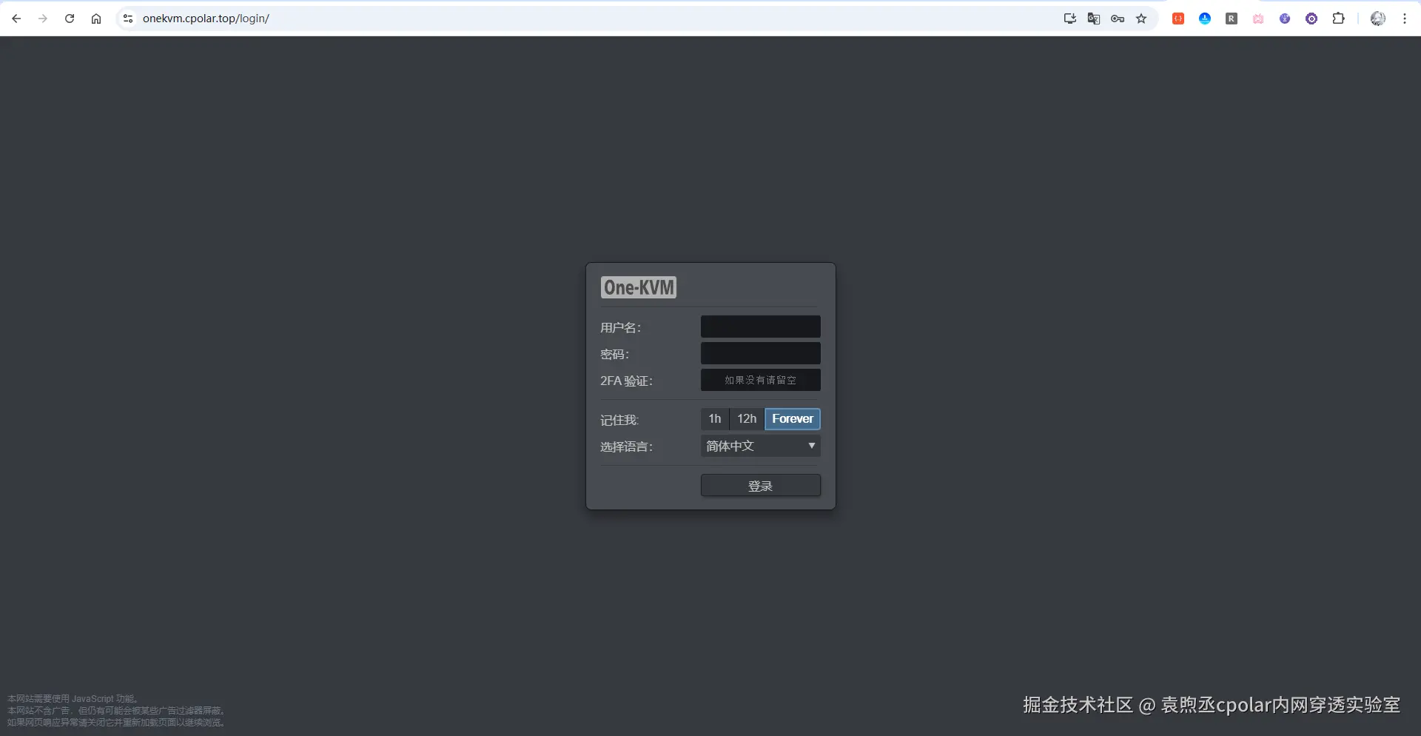Open the dark purple ring extension icon

(1311, 19)
